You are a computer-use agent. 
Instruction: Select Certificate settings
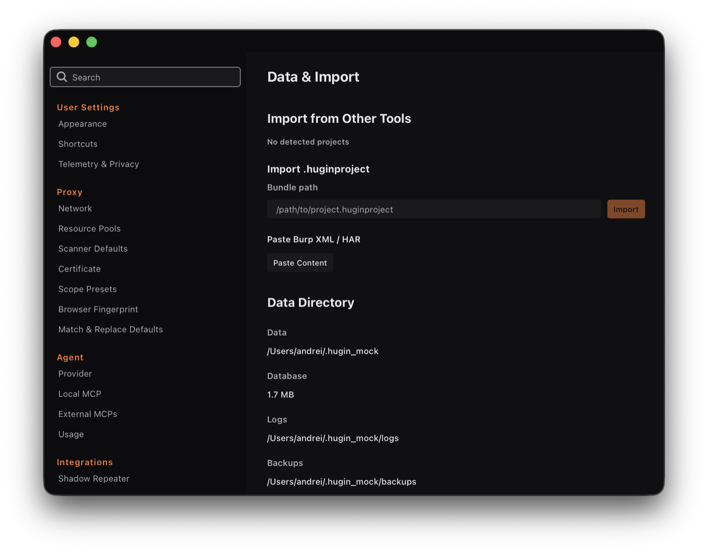click(x=80, y=269)
